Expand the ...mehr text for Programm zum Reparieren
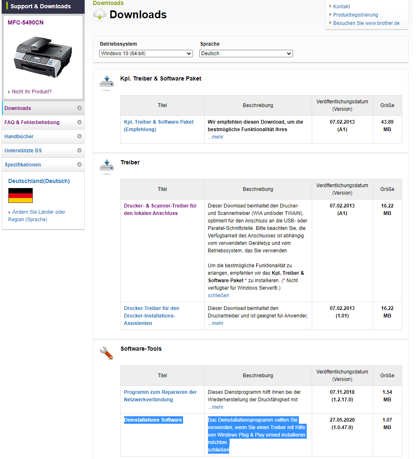This screenshot has height=459, width=418. (215, 407)
